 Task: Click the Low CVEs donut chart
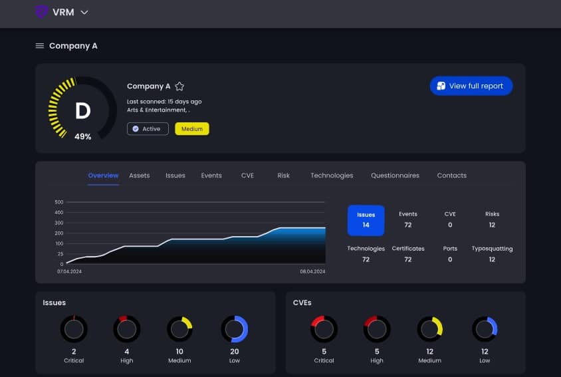coord(485,328)
